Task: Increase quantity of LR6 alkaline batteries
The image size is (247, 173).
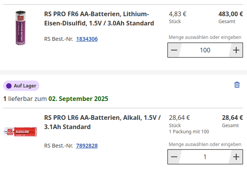Action: (x=236, y=157)
